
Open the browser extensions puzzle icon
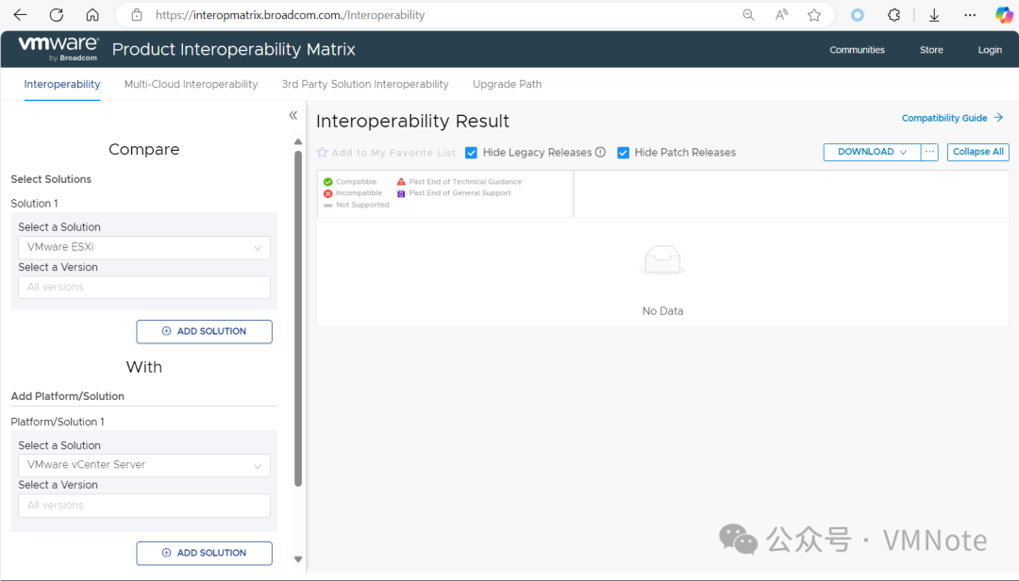[x=894, y=15]
